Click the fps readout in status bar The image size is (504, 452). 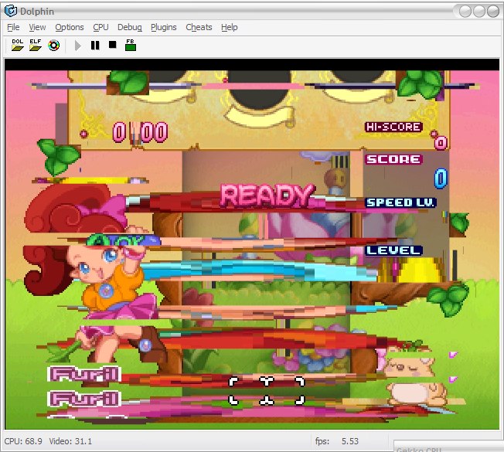(x=337, y=441)
